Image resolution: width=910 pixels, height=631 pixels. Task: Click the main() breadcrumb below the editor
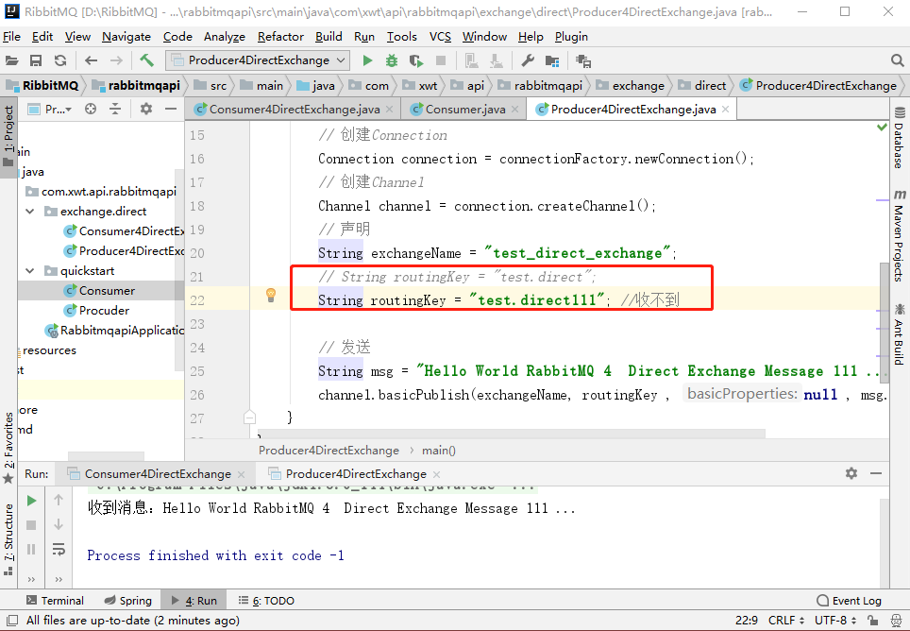coord(439,451)
